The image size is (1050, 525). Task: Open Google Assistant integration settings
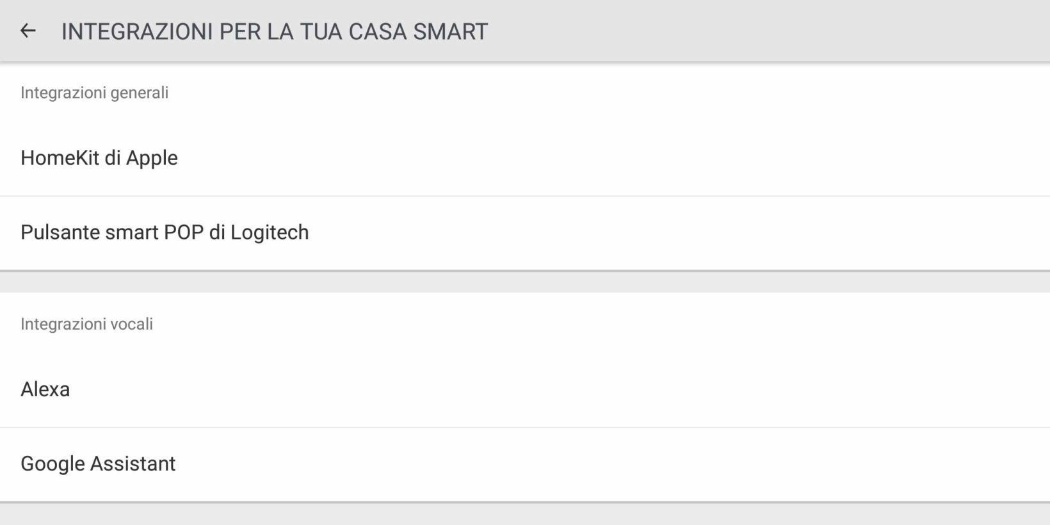[x=98, y=464]
